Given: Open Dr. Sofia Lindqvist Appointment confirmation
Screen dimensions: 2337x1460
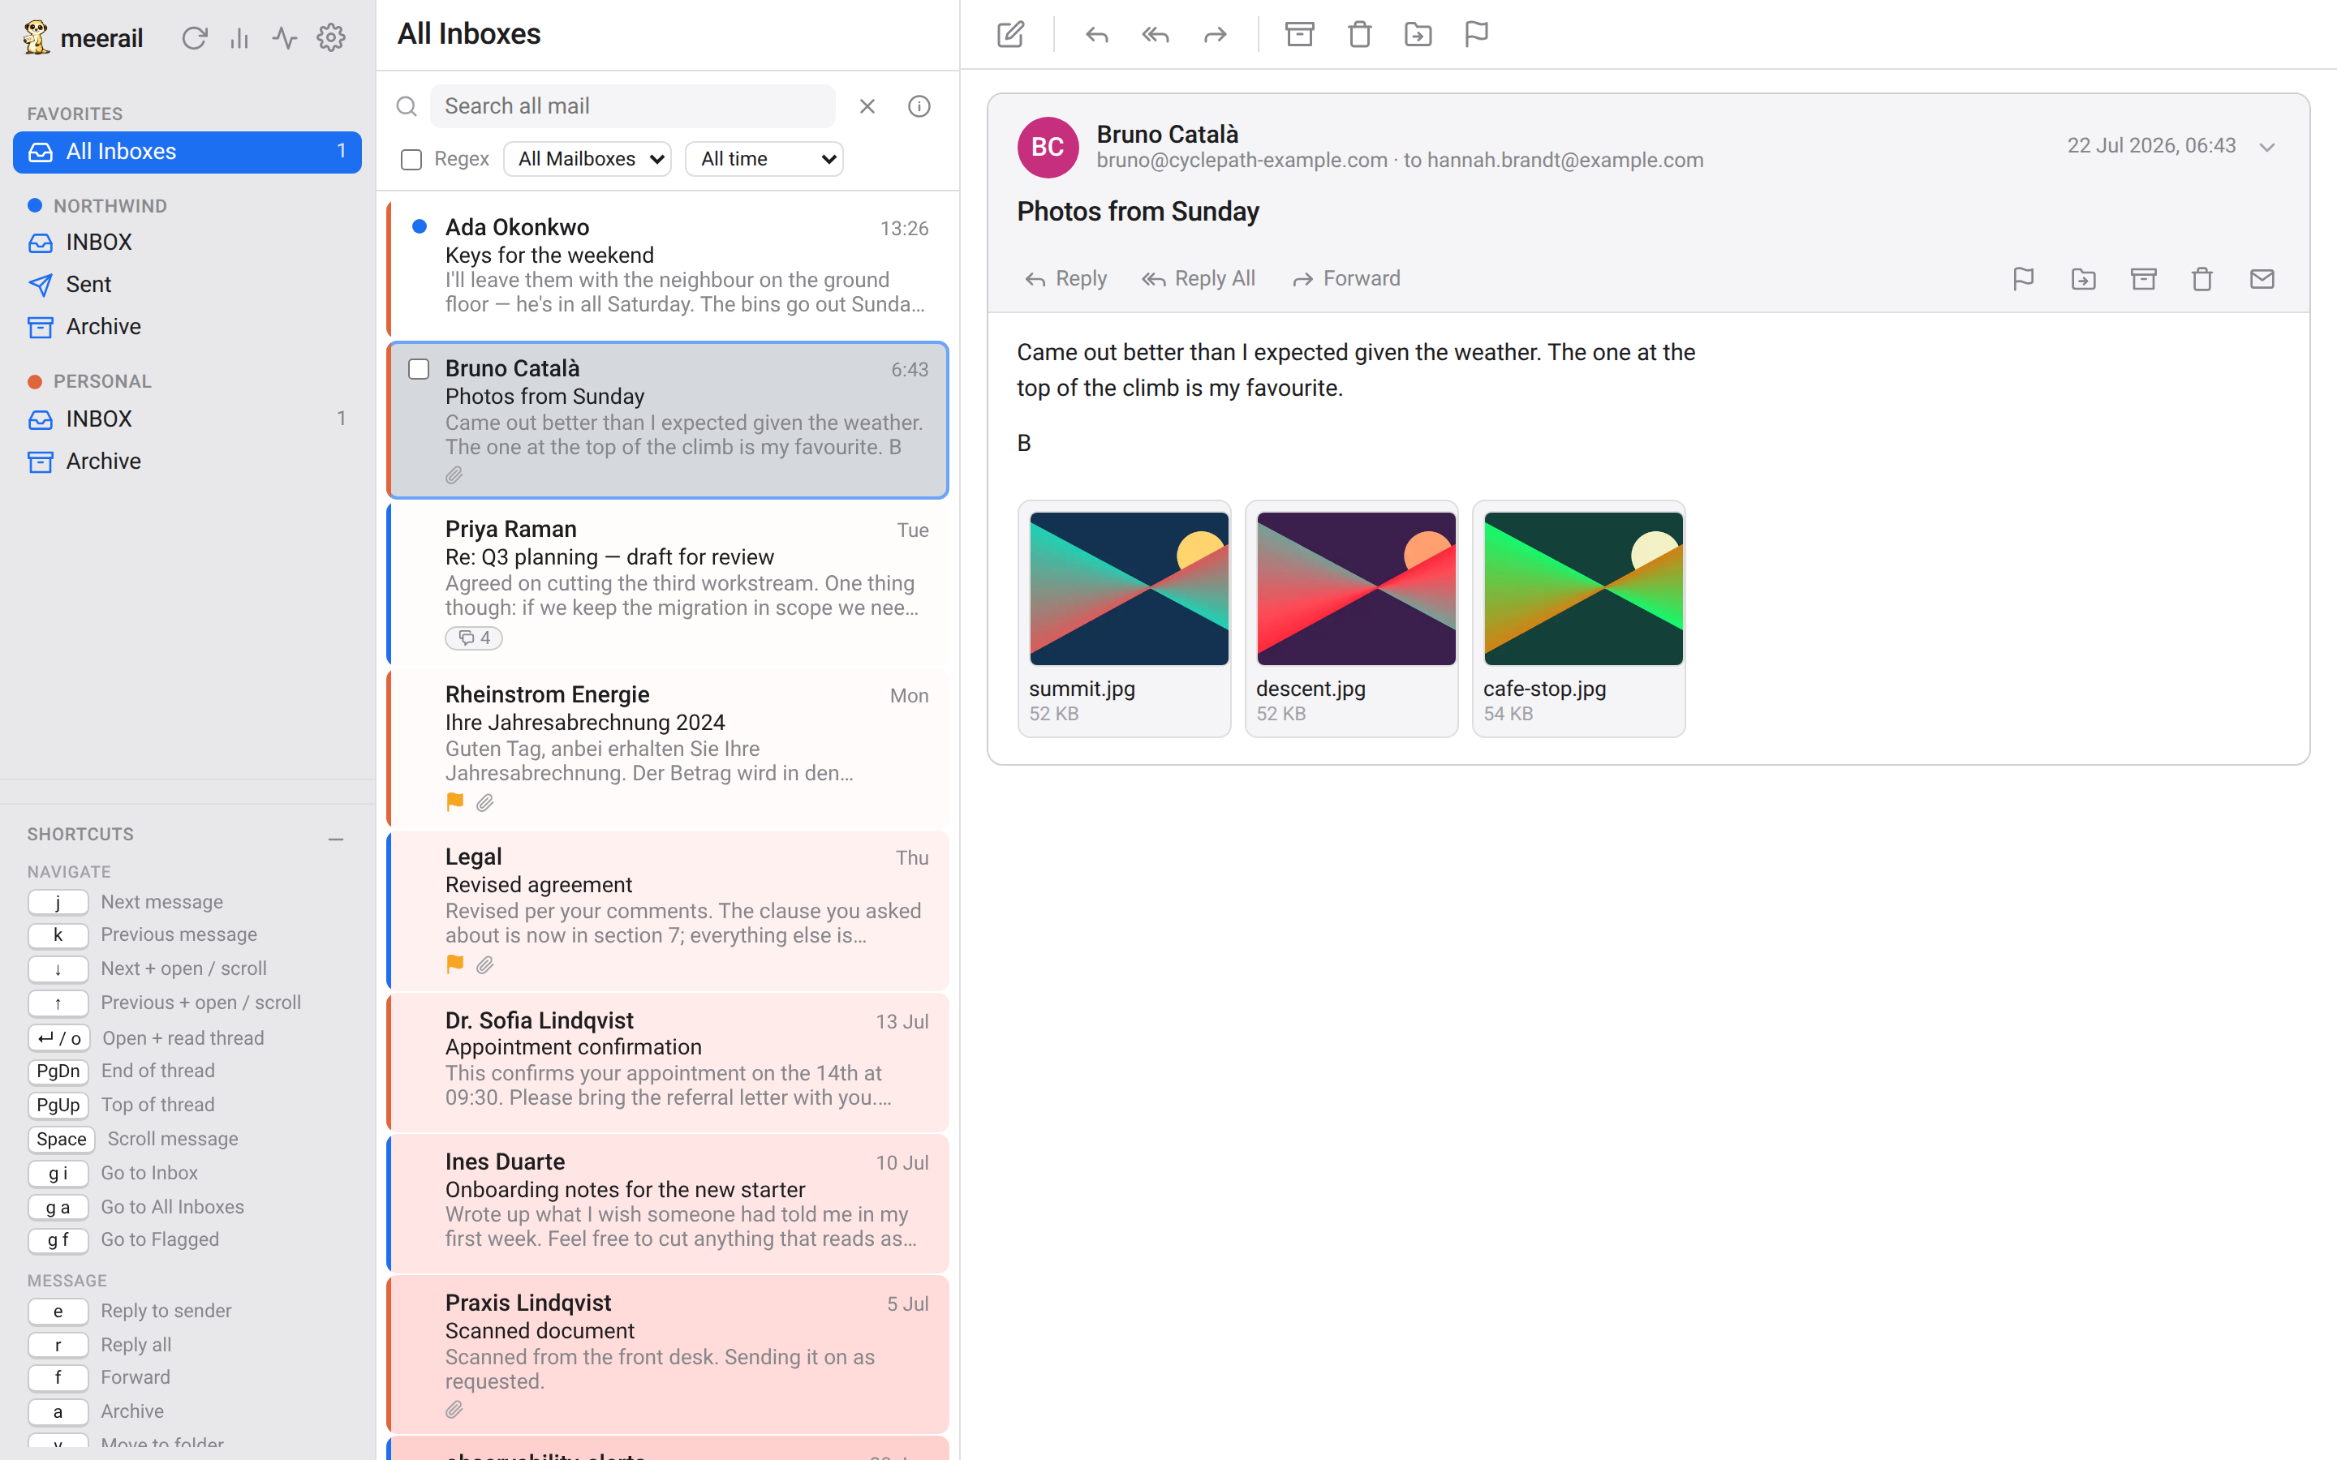Looking at the screenshot, I should pyautogui.click(x=669, y=1061).
